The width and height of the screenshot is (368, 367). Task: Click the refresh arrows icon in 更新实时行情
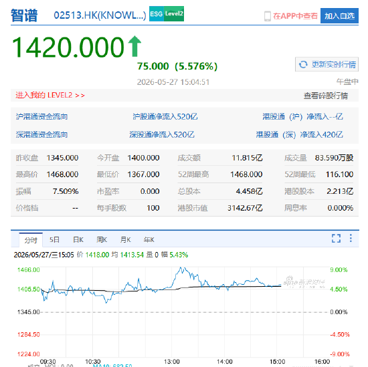point(303,64)
